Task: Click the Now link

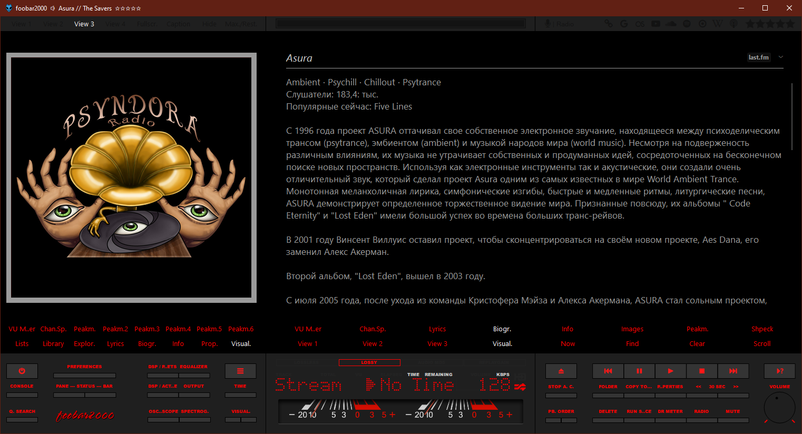Action: click(568, 344)
